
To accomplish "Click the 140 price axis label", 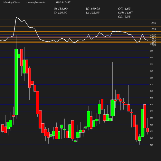I will [151, 125].
